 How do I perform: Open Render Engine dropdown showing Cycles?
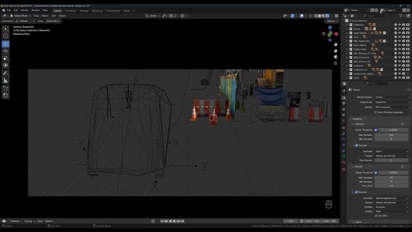click(392, 97)
